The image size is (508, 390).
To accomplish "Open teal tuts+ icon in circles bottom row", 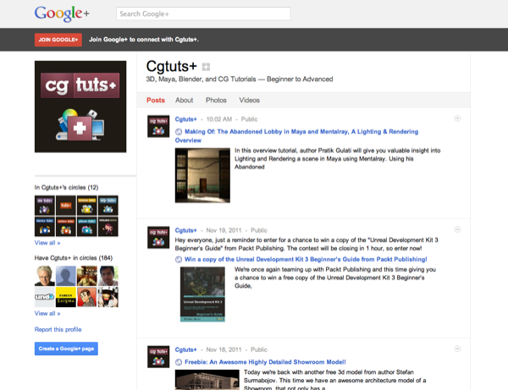I will click(87, 227).
